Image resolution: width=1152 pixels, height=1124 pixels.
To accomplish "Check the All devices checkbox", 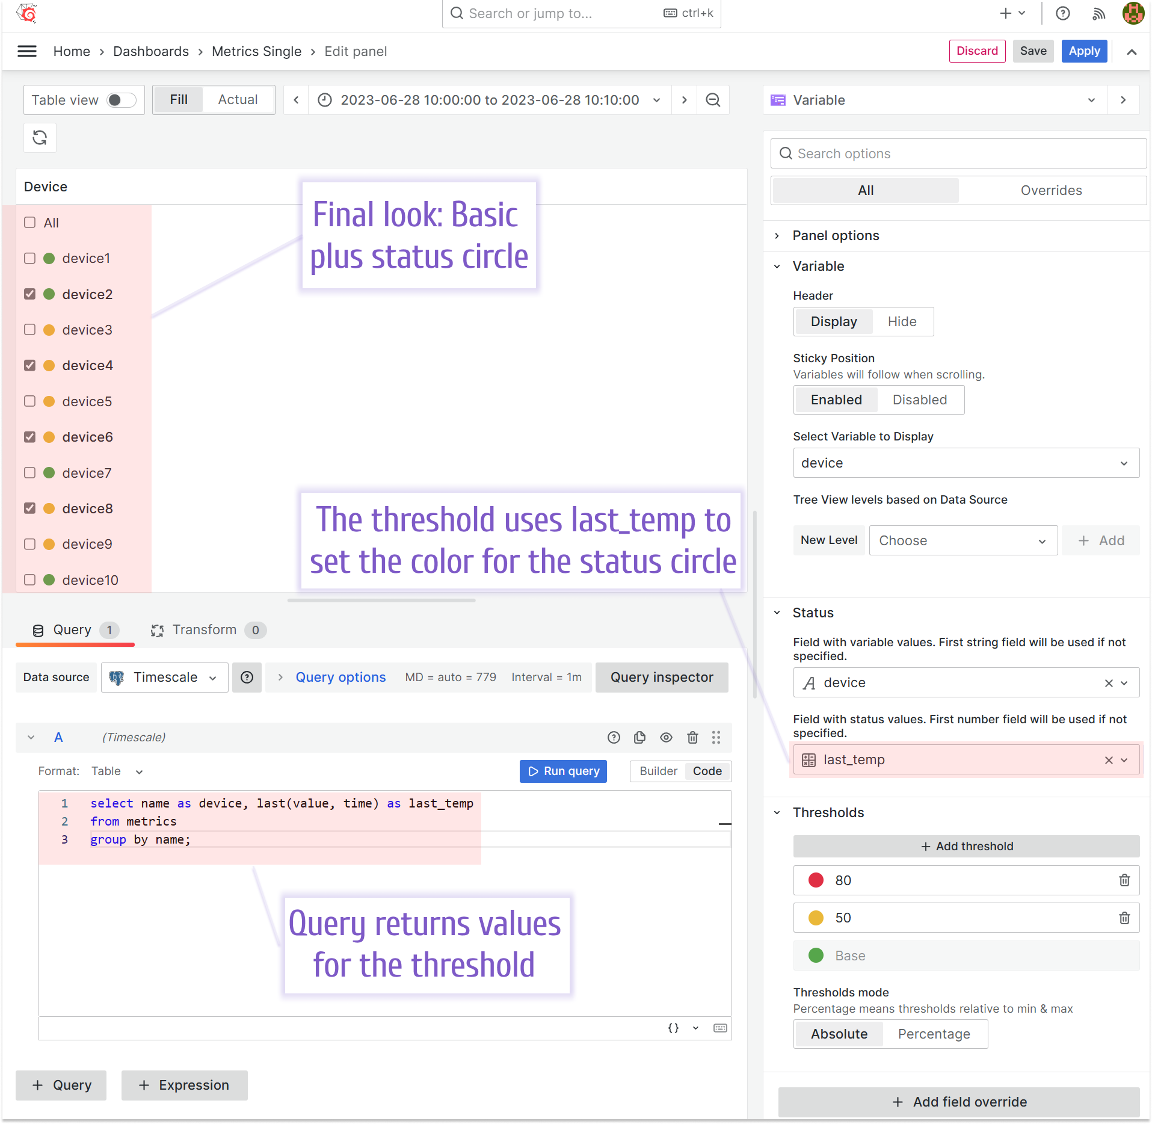I will click(x=29, y=223).
